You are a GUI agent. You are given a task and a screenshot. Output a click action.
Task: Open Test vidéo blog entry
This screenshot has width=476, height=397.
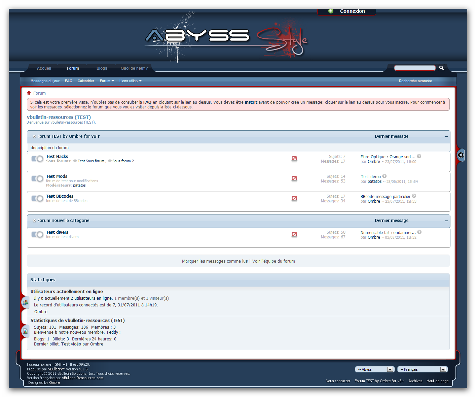click(x=71, y=344)
